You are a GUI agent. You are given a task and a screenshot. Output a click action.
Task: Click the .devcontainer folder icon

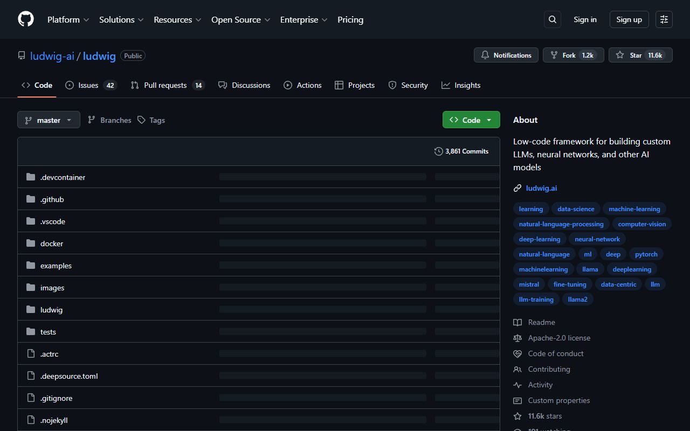(31, 177)
